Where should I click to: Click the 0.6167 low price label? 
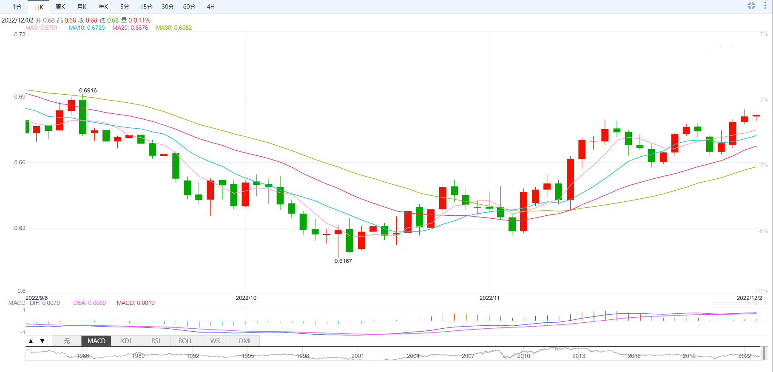tap(343, 261)
